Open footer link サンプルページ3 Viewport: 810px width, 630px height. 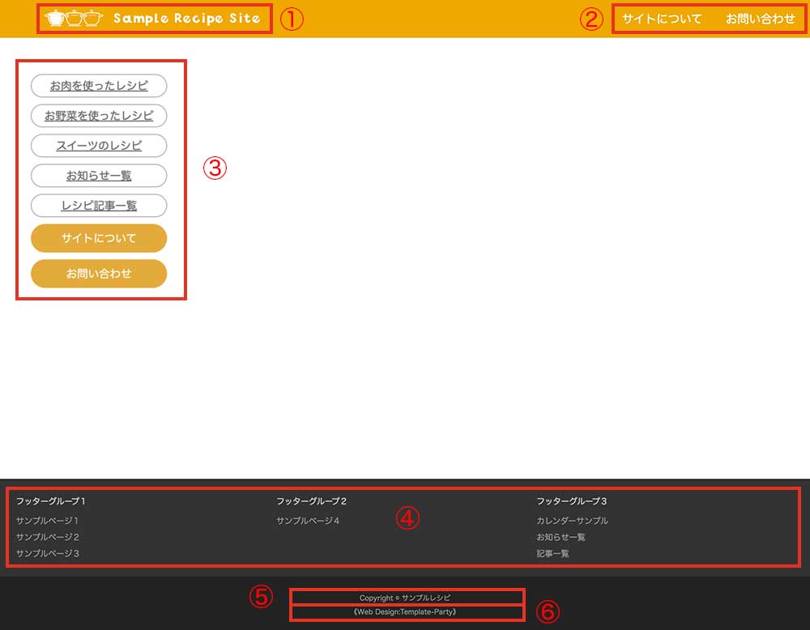pos(48,553)
